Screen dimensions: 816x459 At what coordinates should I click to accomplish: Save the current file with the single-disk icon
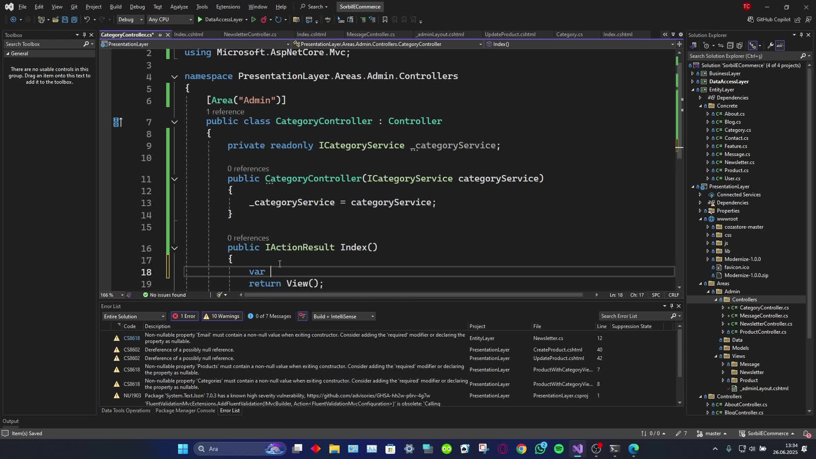click(x=65, y=20)
